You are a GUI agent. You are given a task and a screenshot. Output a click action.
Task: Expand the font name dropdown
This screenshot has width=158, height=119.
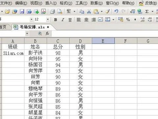click(x=31, y=20)
